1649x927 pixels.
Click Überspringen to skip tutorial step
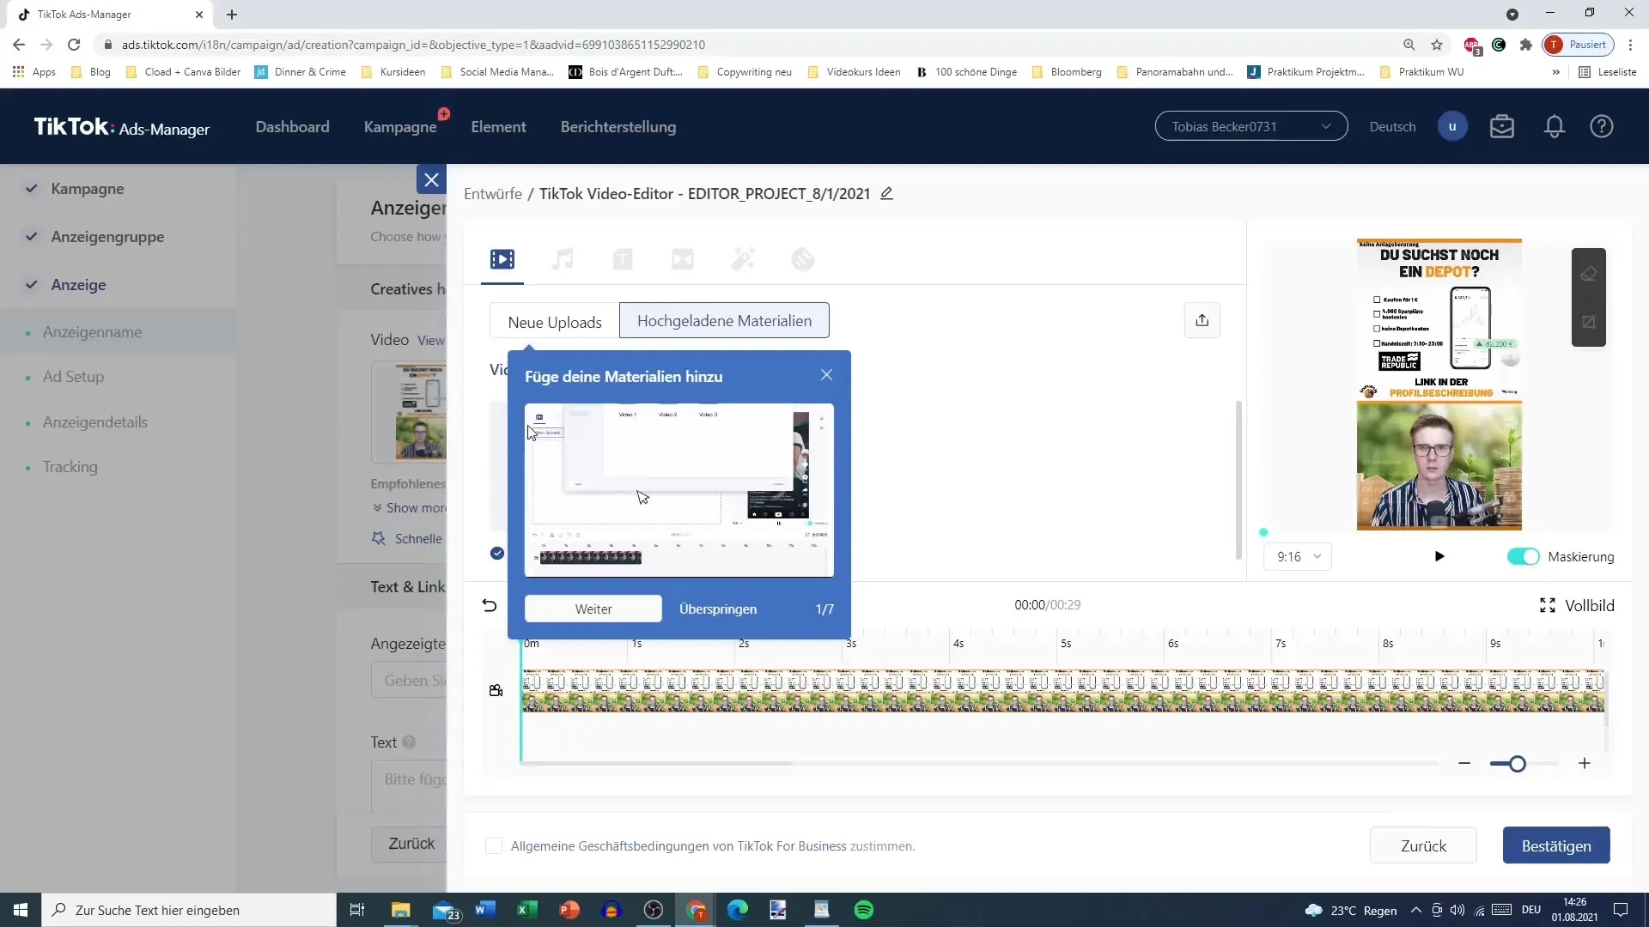[x=718, y=609]
